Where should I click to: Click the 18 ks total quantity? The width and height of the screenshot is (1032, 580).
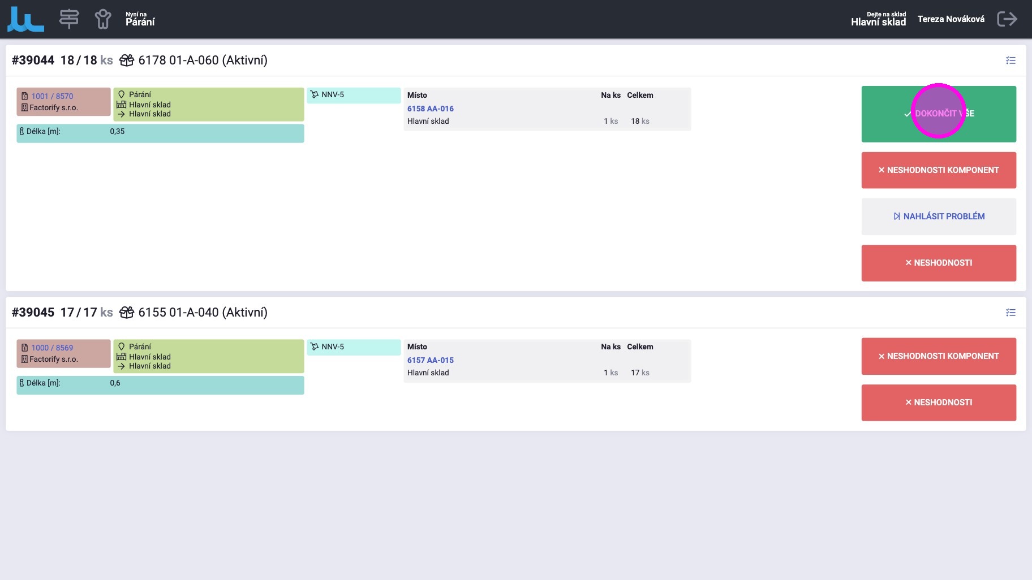[x=640, y=121]
